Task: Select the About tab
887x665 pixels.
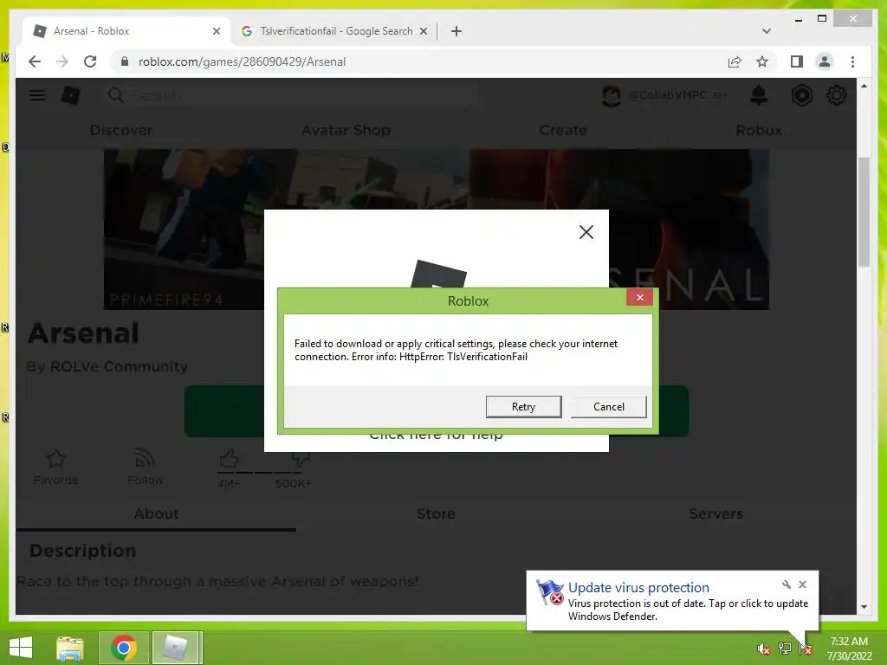Action: [156, 513]
